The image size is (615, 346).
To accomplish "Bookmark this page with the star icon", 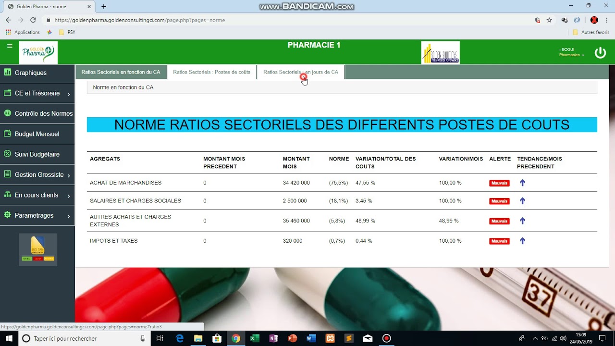I will click(x=549, y=20).
